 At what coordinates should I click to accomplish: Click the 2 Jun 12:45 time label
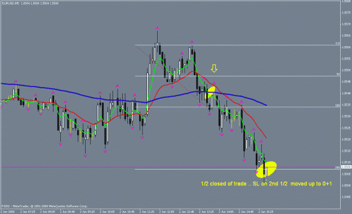tap(186, 212)
